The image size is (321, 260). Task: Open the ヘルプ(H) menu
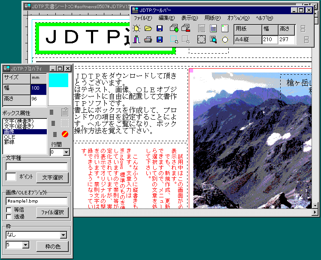[264, 18]
